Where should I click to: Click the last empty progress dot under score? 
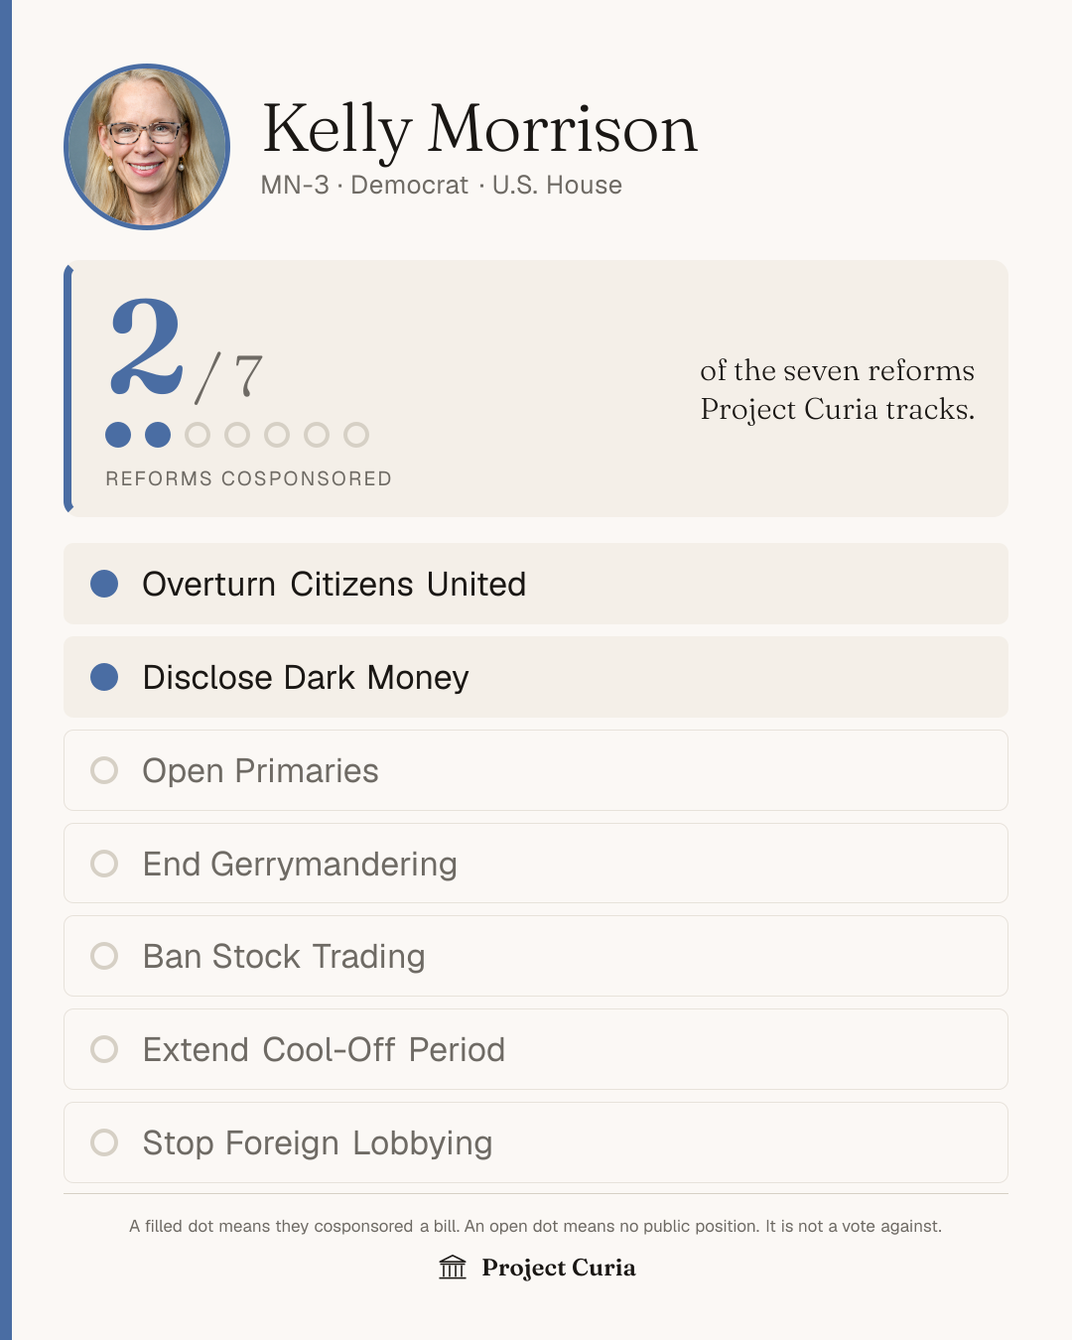coord(356,435)
